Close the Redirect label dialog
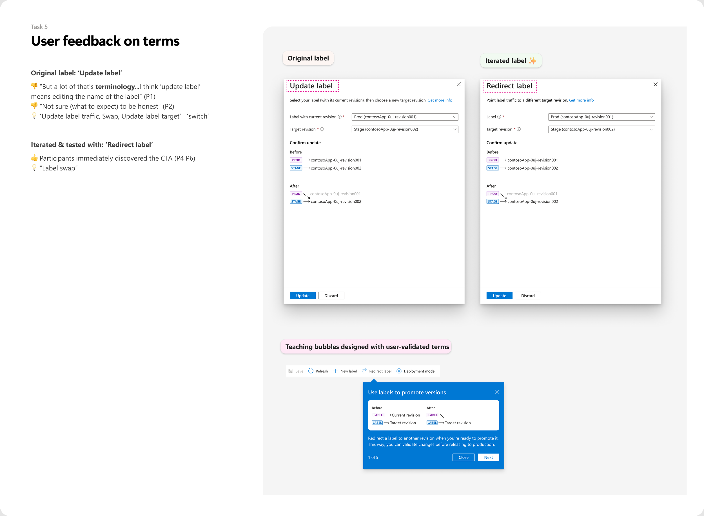Screen dimensions: 704x516 tap(656, 85)
